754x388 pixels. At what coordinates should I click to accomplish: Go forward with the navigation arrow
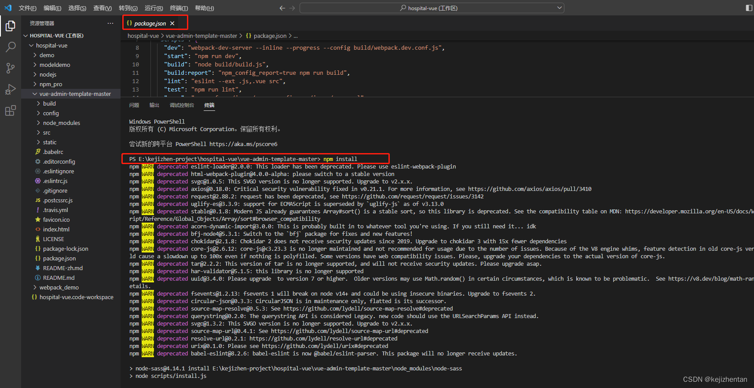292,8
